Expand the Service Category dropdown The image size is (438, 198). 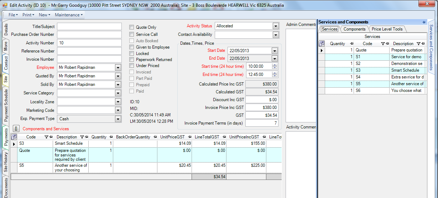pos(118,93)
